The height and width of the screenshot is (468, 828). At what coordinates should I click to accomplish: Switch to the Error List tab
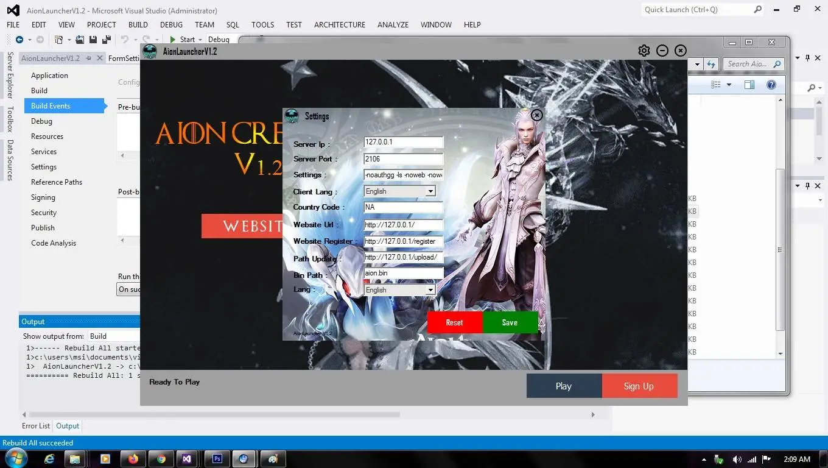click(x=36, y=426)
